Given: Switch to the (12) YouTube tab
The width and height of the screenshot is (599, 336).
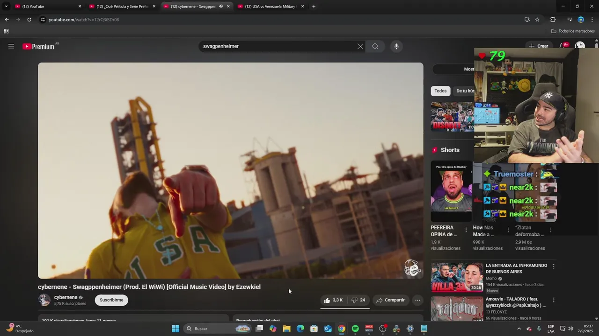Looking at the screenshot, I should (x=48, y=7).
